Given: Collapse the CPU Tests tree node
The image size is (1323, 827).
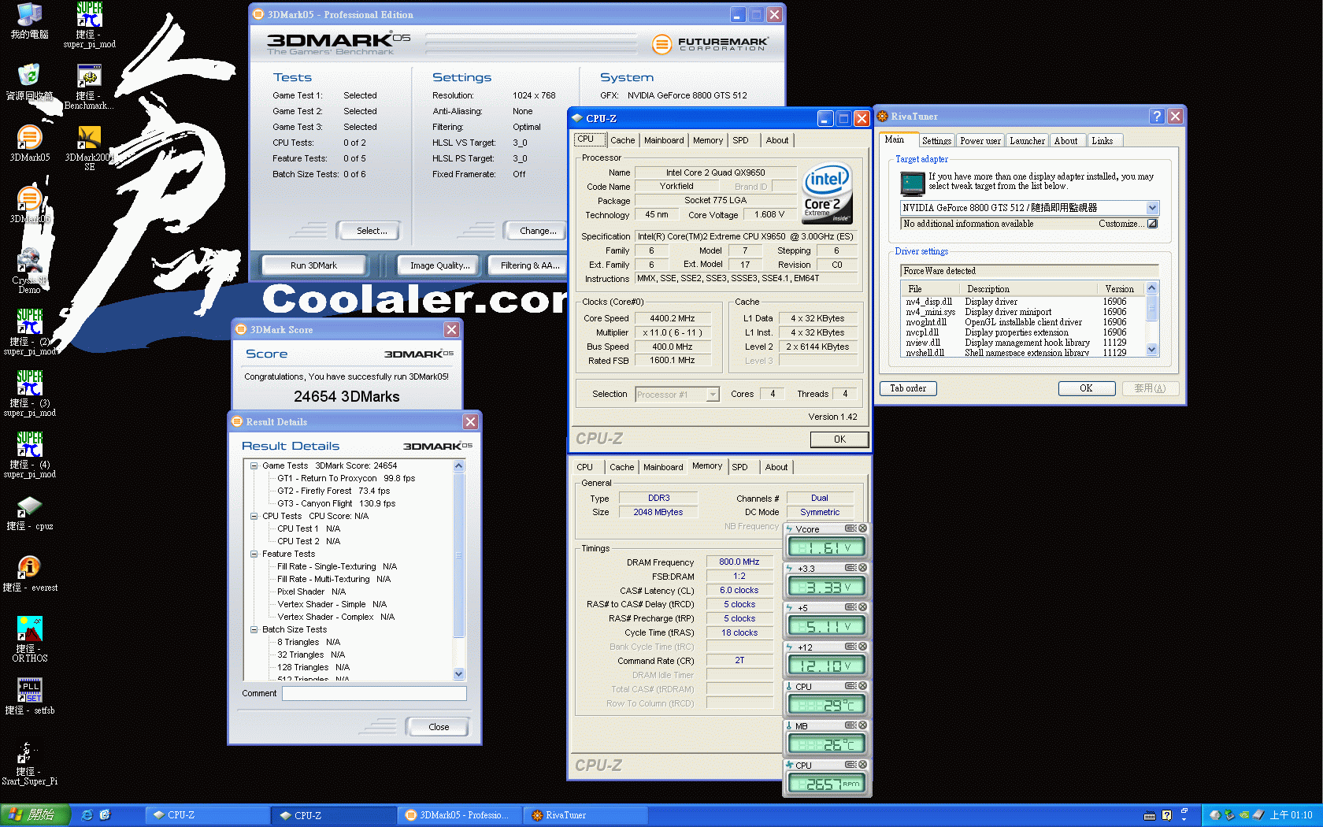Looking at the screenshot, I should (x=254, y=517).
